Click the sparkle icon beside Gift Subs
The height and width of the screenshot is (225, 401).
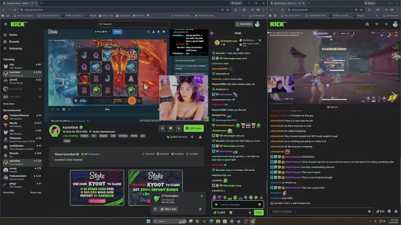click(179, 128)
